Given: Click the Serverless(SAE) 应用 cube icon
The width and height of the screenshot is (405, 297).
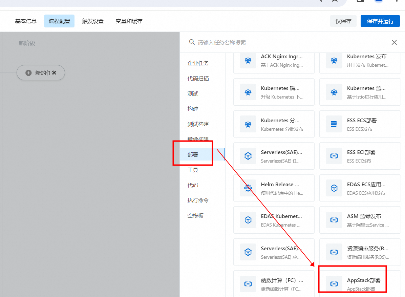Looking at the screenshot, I should point(248,252).
